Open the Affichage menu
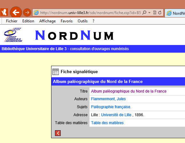Image resolution: width=185 pixels, height=143 pixels. coord(47,21)
